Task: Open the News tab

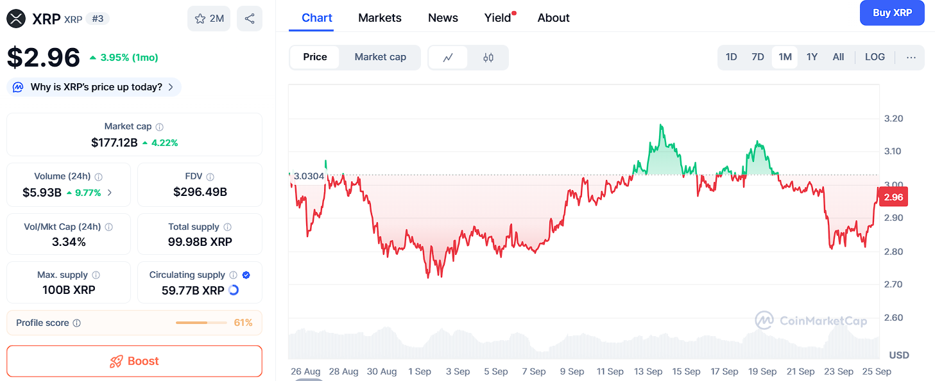Action: [443, 18]
